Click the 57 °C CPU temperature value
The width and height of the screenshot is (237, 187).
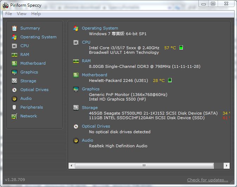point(170,48)
